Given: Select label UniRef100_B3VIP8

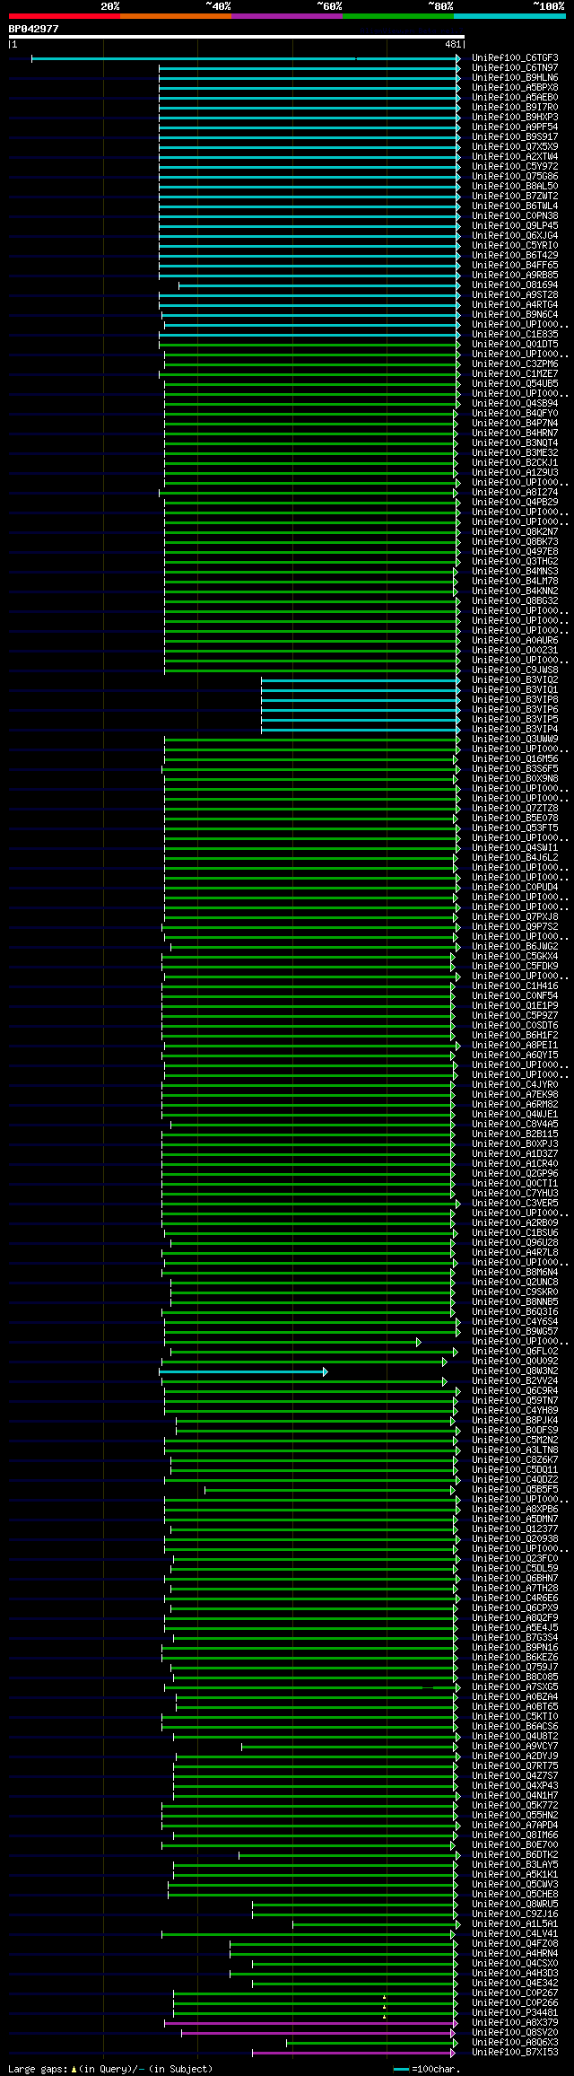Looking at the screenshot, I should [515, 700].
